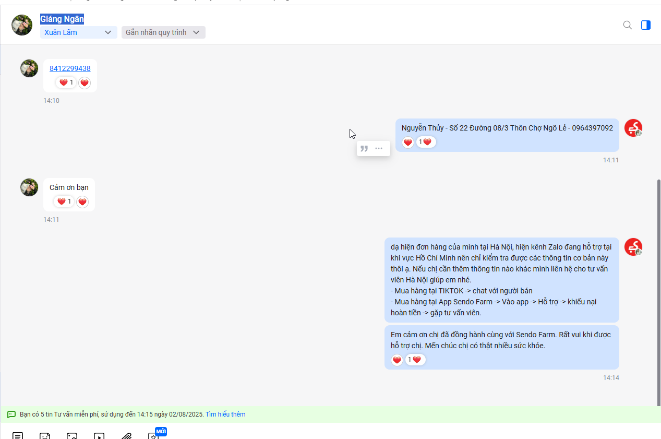Click heart count on Nguyễn Thủy address message
Screen dimensions: 661x439
pos(426,142)
